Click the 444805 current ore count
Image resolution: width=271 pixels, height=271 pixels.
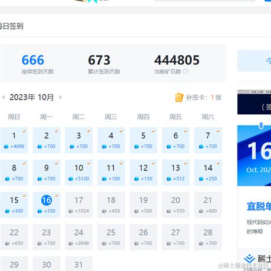(x=177, y=60)
